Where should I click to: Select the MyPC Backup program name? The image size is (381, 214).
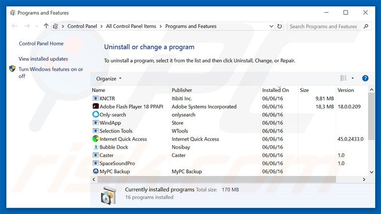[115, 171]
